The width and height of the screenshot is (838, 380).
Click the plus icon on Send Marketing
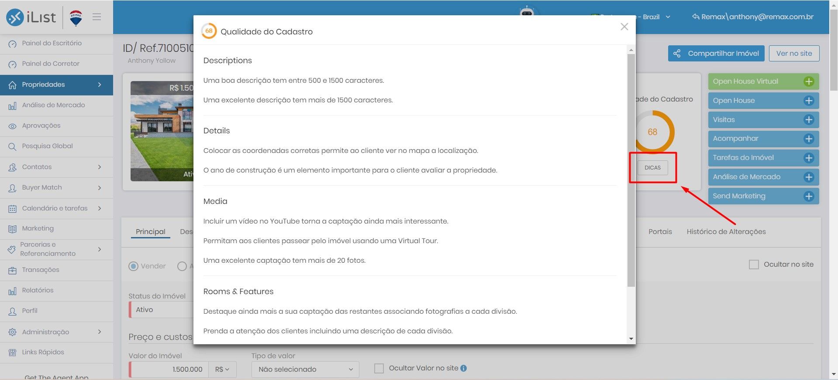[x=809, y=196]
